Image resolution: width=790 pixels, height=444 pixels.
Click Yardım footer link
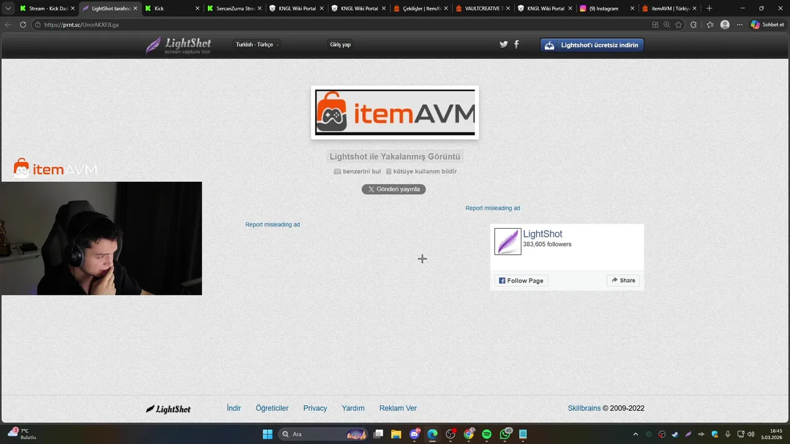(x=354, y=408)
